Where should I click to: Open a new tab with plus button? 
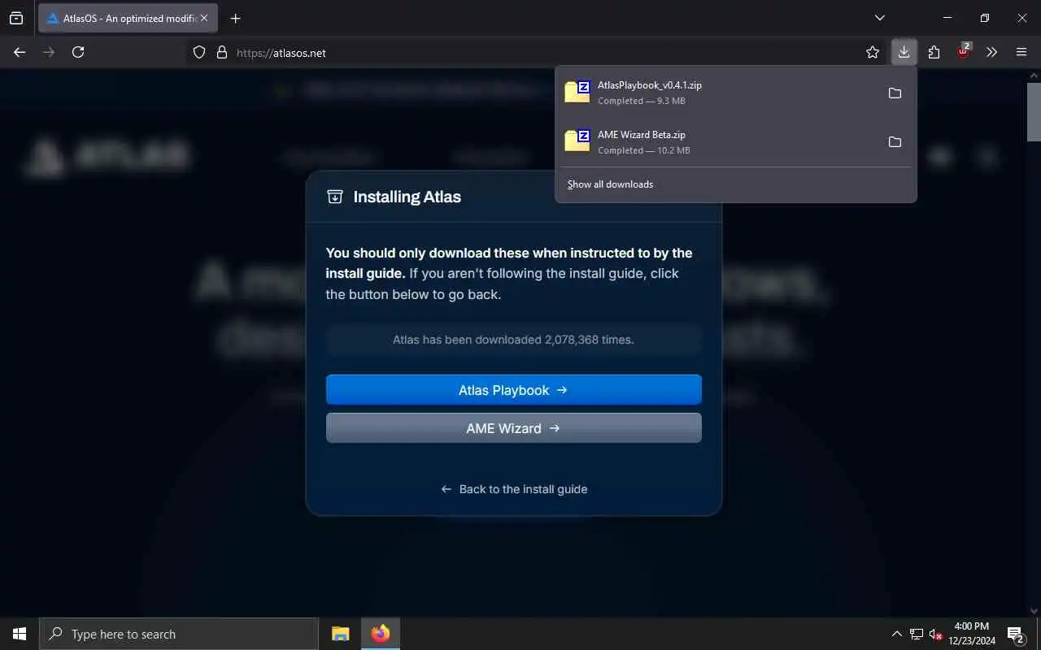point(235,18)
